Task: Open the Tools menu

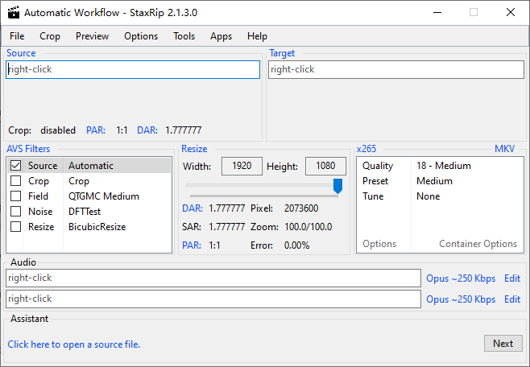Action: pos(184,36)
